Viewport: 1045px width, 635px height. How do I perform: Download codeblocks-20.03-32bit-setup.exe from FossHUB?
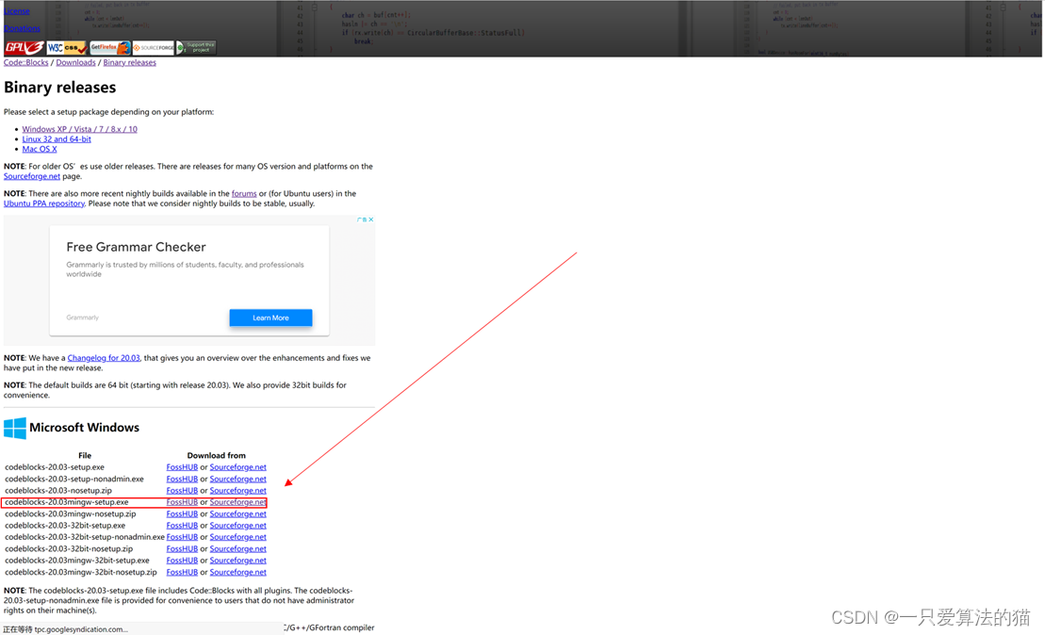(182, 526)
